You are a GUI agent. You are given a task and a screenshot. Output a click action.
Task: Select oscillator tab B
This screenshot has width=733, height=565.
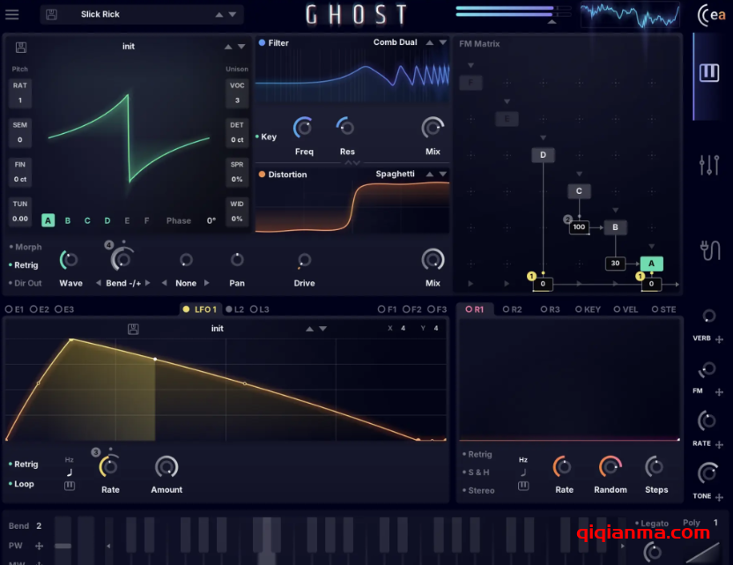(67, 220)
